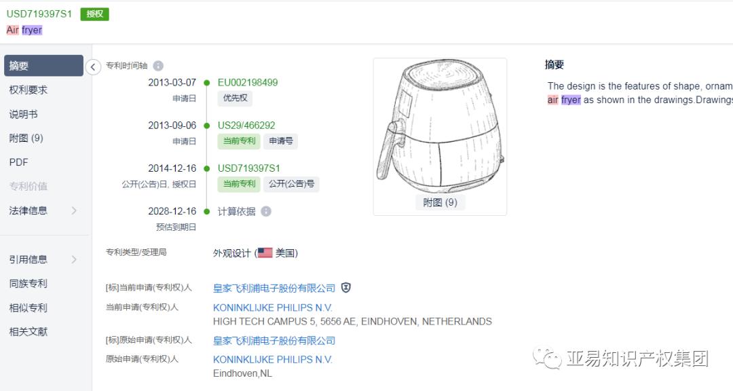The height and width of the screenshot is (391, 733).
Task: Open the 权利要求 tab
Action: (x=29, y=90)
